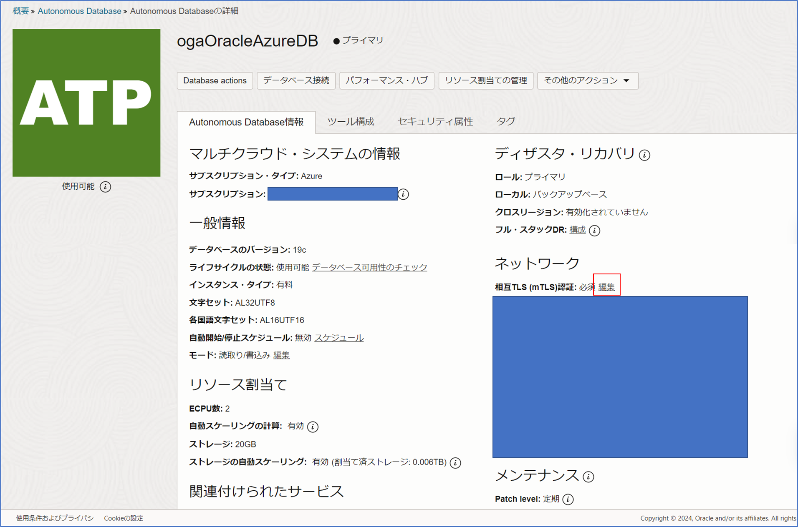This screenshot has width=798, height=527.
Task: Switch to the タグ tab
Action: pyautogui.click(x=506, y=122)
